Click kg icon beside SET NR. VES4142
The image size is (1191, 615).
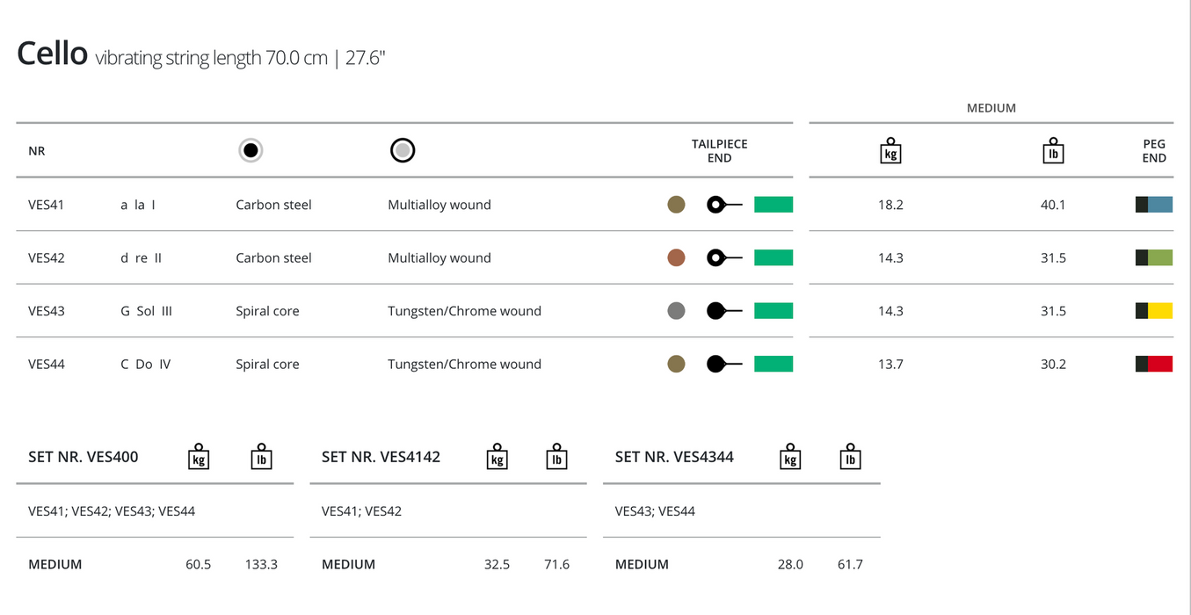(x=497, y=457)
